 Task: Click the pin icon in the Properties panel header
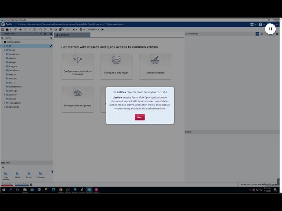[261, 34]
